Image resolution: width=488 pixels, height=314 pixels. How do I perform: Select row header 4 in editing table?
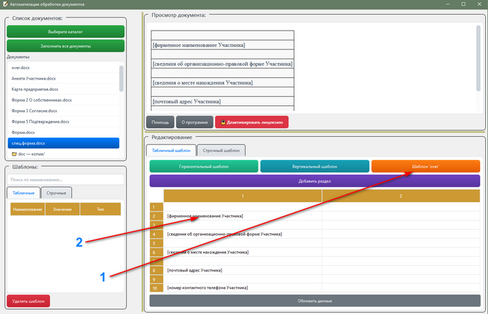[x=156, y=234]
